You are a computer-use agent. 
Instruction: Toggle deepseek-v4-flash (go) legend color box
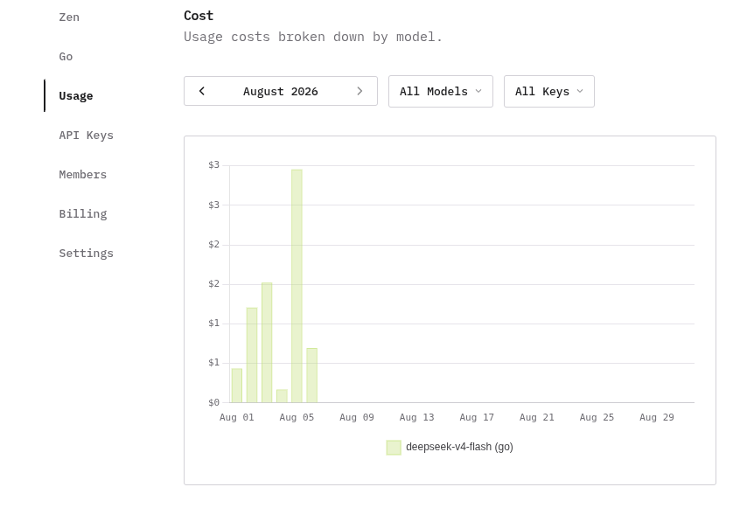(394, 448)
